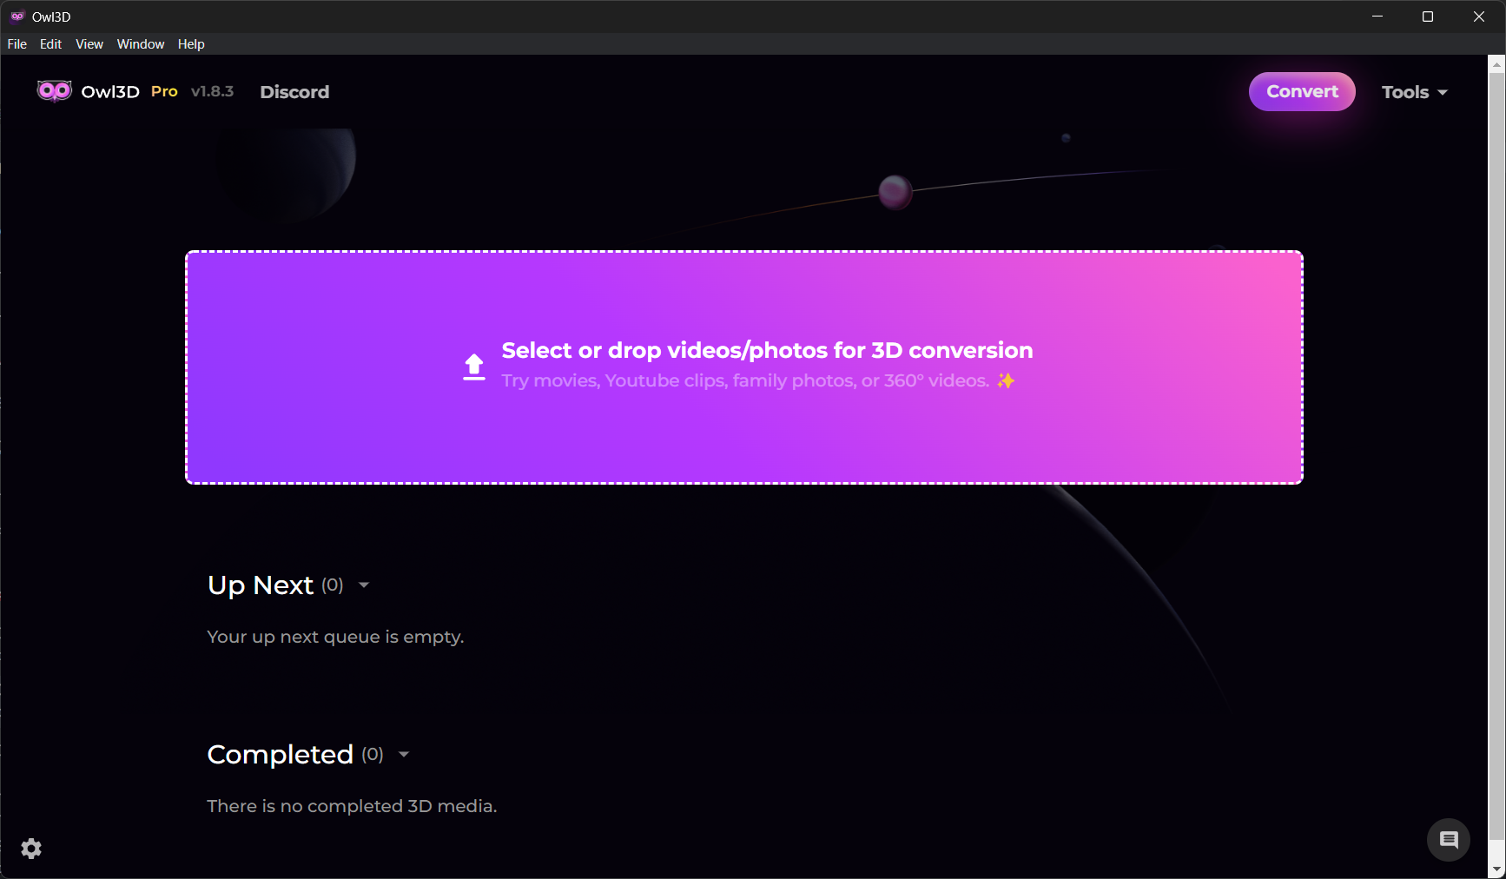This screenshot has width=1506, height=879.
Task: Click the Pro badge label
Action: [164, 91]
